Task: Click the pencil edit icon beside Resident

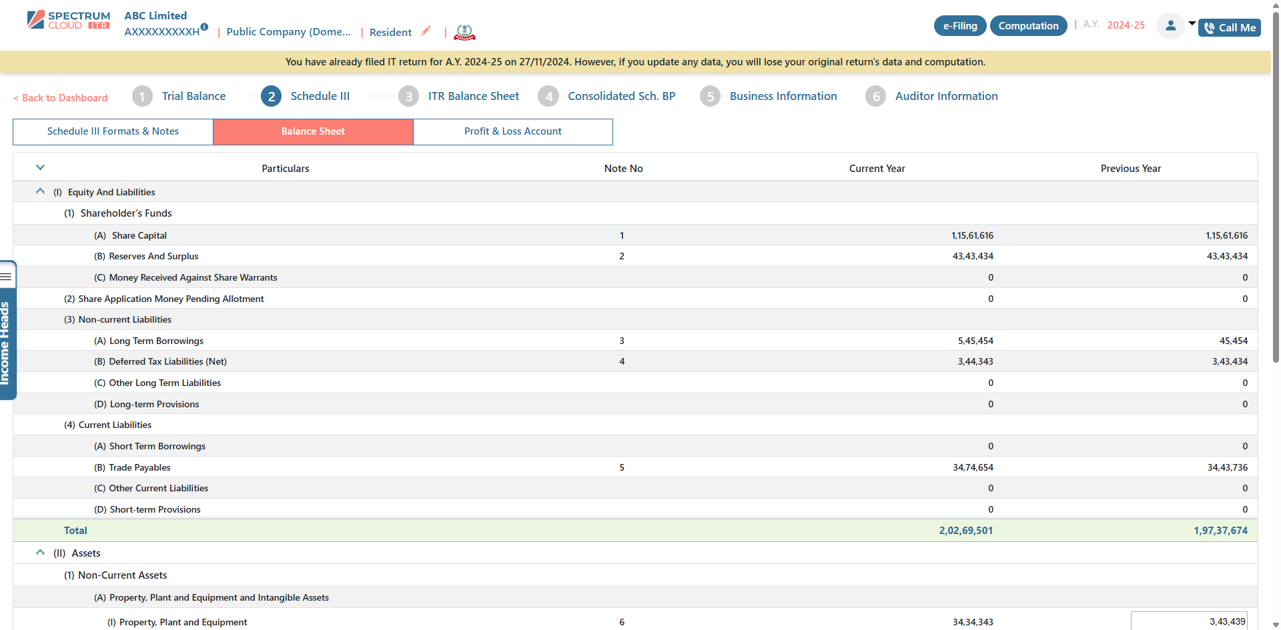Action: [x=426, y=31]
